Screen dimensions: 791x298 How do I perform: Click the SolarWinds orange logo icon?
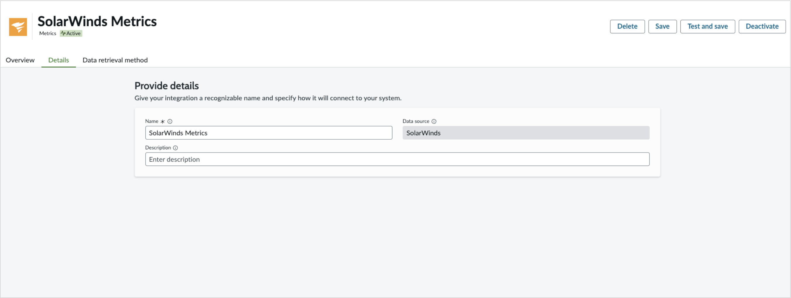(x=18, y=27)
